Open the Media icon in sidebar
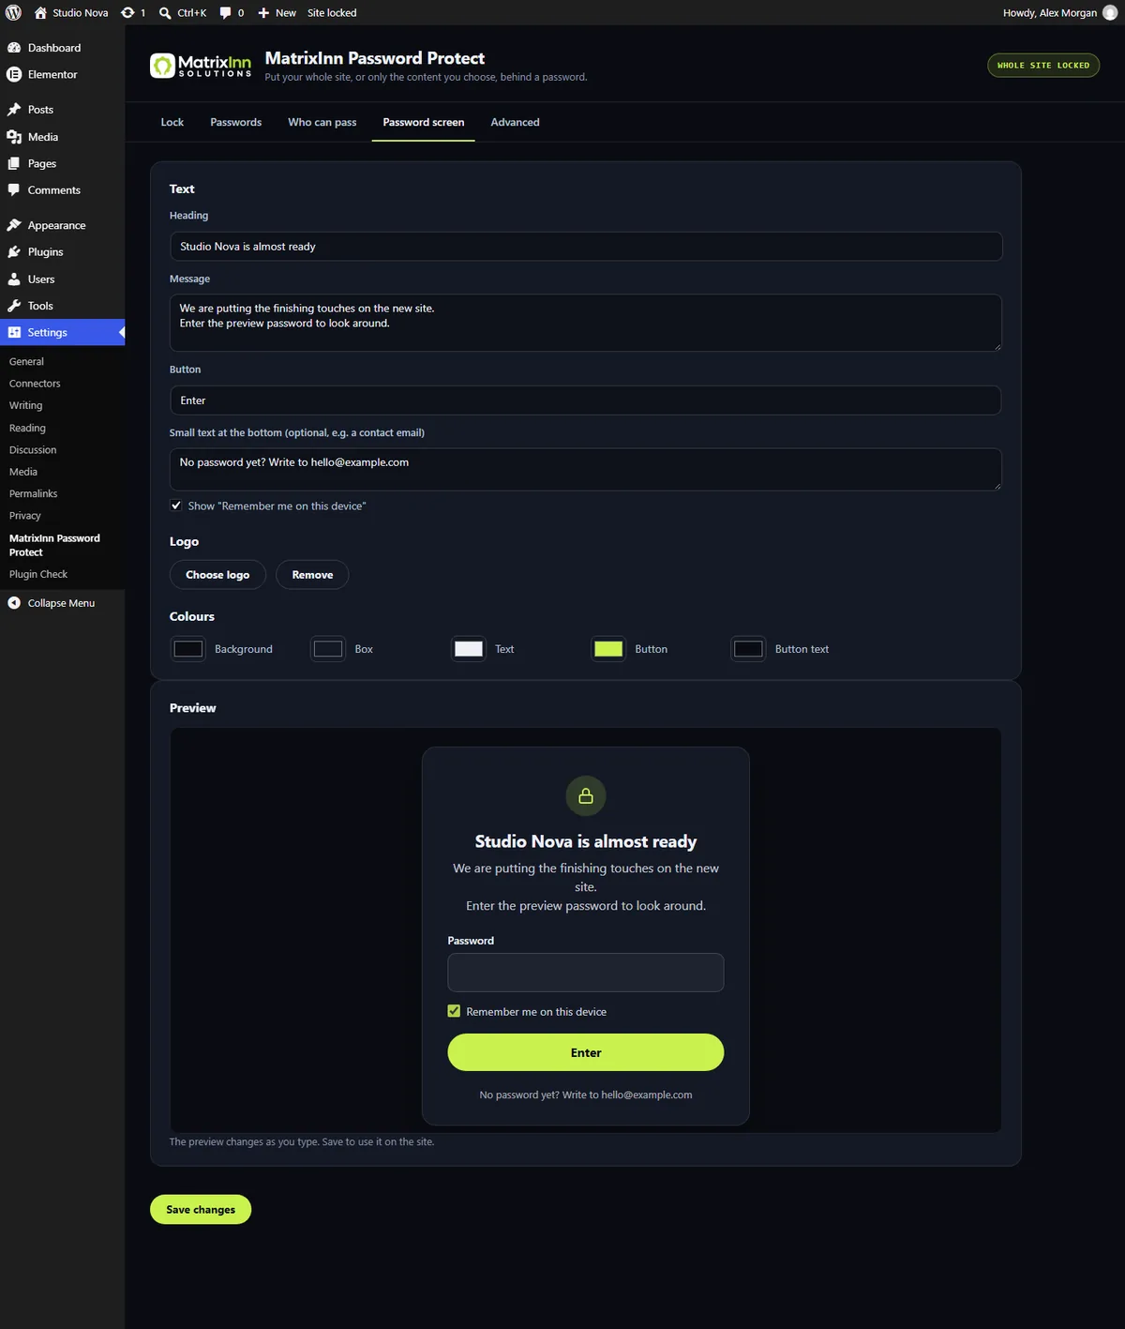The image size is (1125, 1329). tap(14, 137)
